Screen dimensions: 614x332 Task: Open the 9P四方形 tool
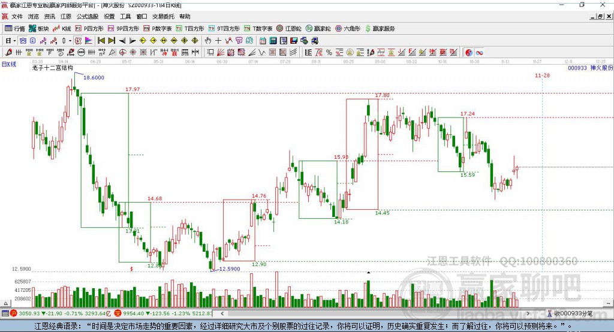coord(124,29)
